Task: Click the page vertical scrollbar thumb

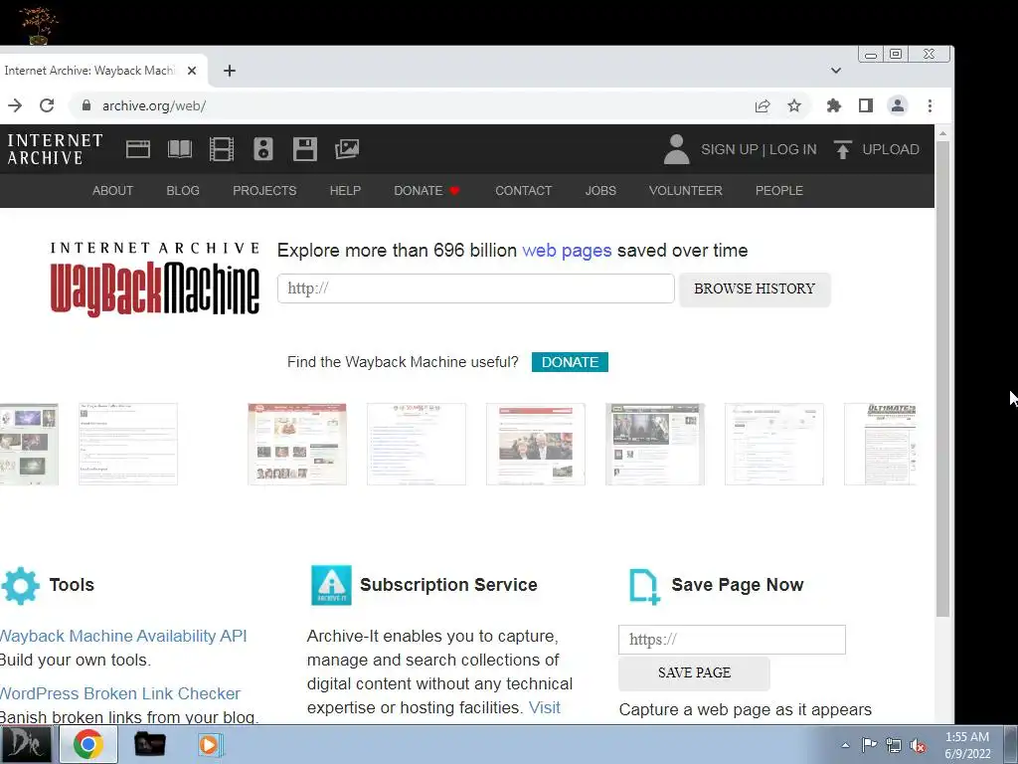Action: (x=942, y=378)
